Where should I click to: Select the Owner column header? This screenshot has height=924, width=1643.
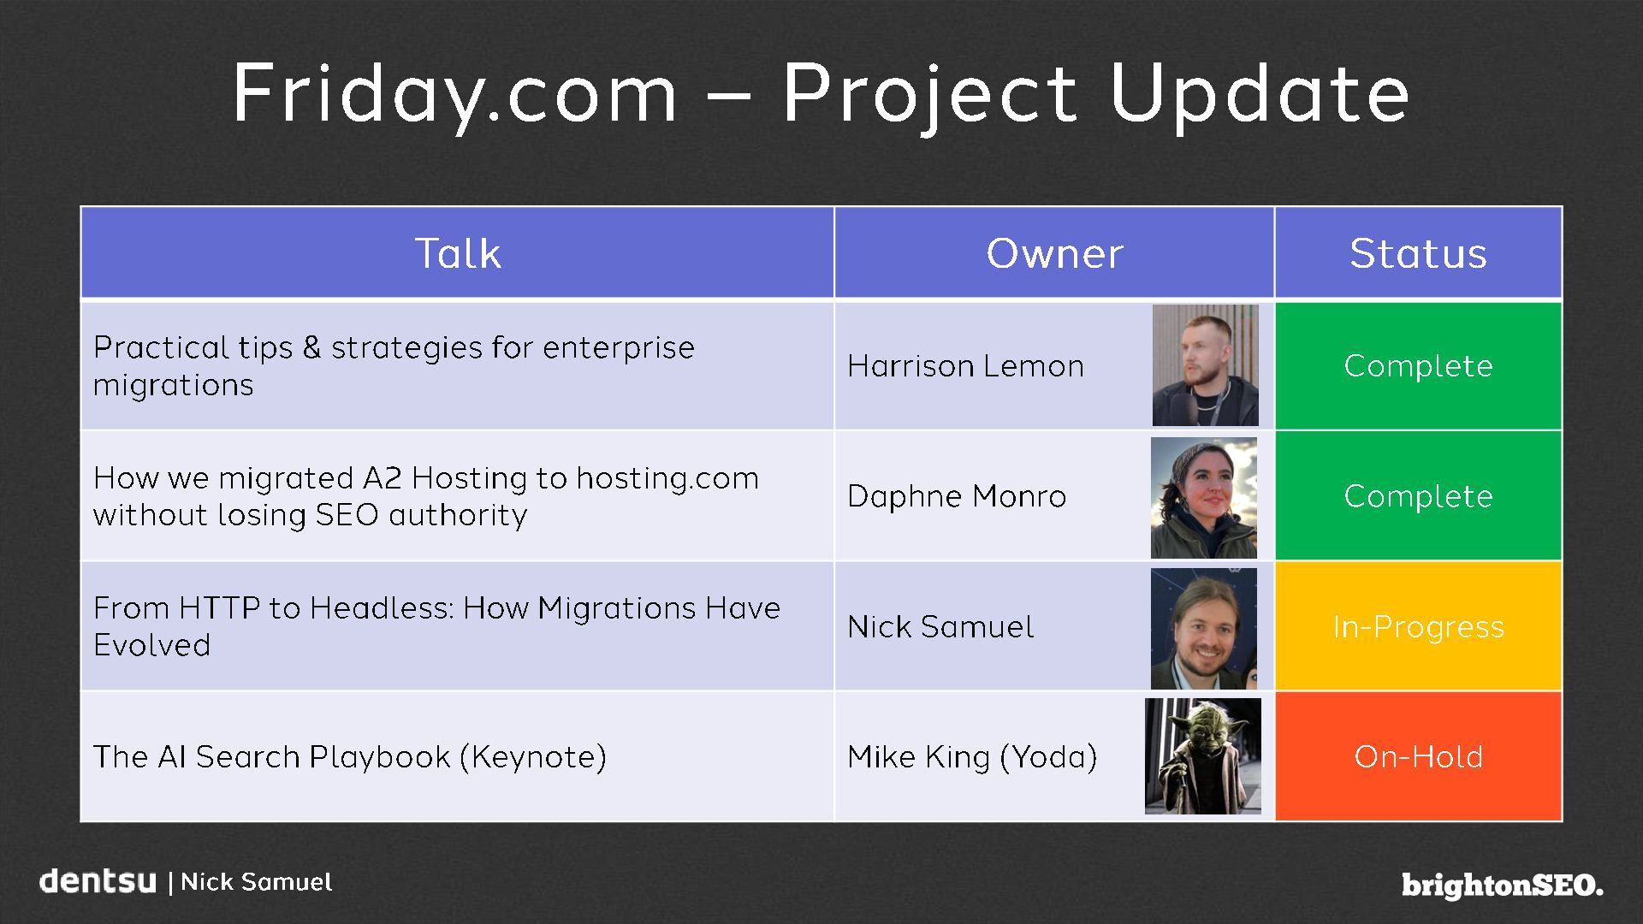(x=1054, y=253)
